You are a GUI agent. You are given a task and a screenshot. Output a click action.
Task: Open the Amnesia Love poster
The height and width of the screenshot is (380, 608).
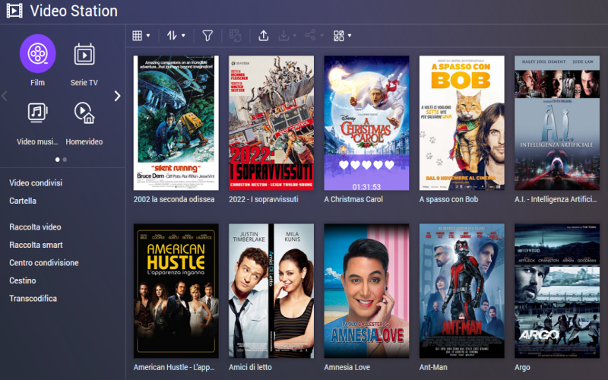point(366,291)
